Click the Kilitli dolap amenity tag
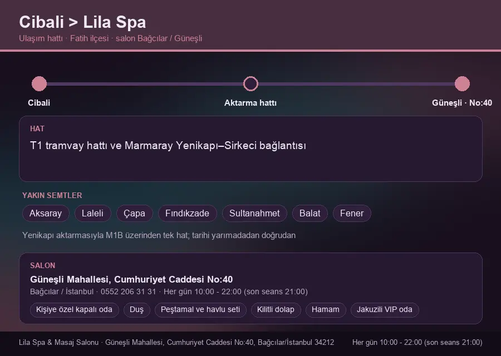This screenshot has width=501, height=356. pyautogui.click(x=276, y=310)
